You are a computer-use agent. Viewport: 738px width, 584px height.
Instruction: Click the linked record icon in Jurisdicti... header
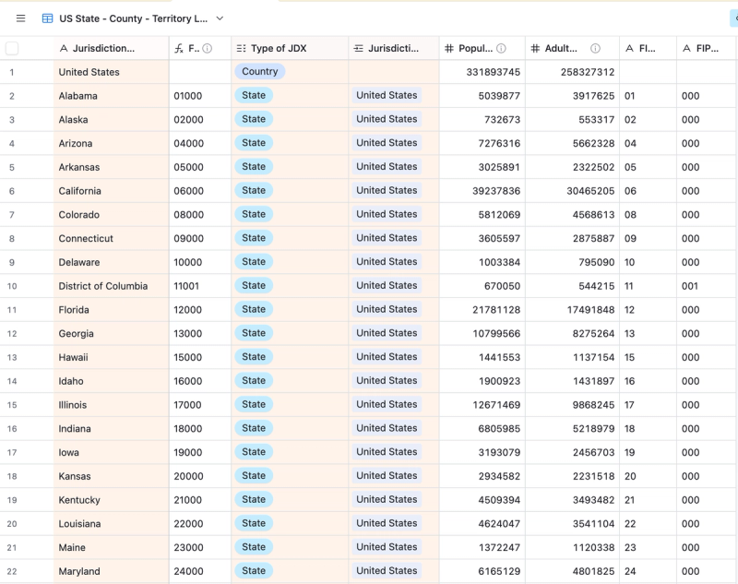pos(359,48)
